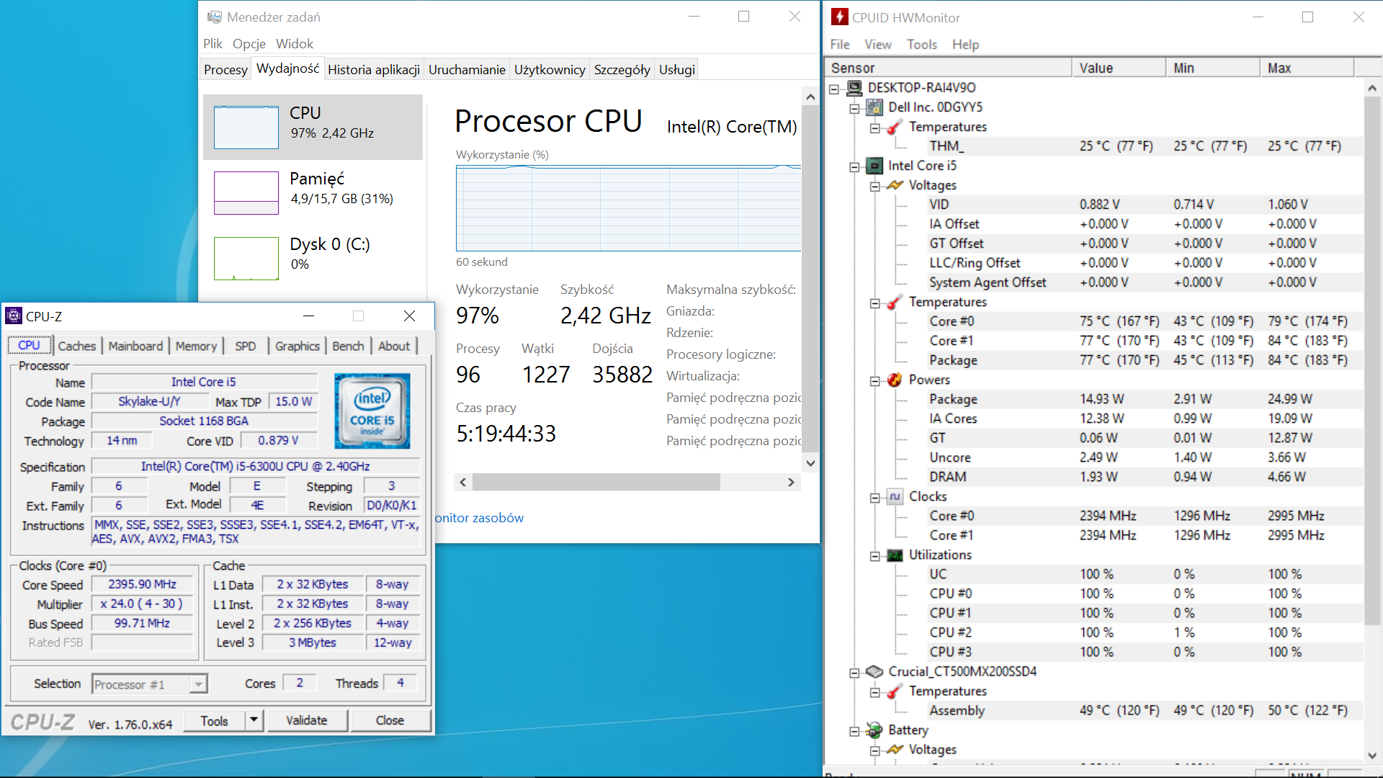Click the Battery icon in HWMonitor
Viewport: 1383px width, 778px height.
[x=874, y=730]
